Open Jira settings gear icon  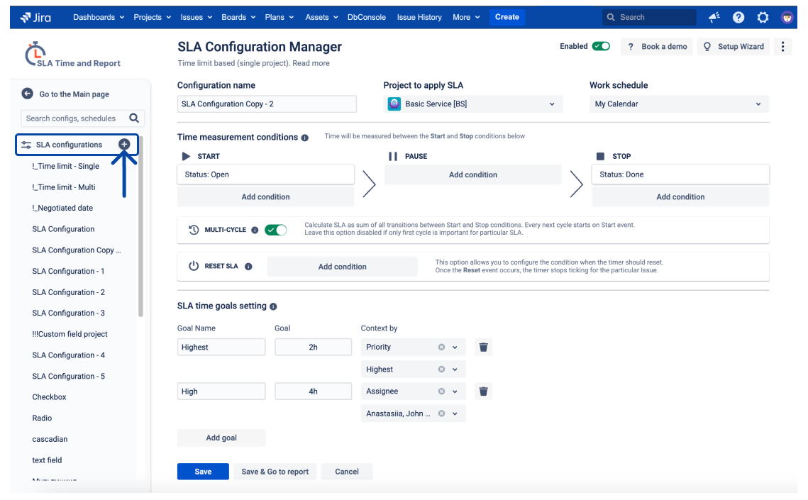(763, 17)
